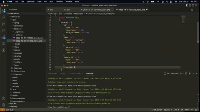This screenshot has width=200, height=112.
Task: Open the Thunder Client lightning icon
Action: (3, 50)
